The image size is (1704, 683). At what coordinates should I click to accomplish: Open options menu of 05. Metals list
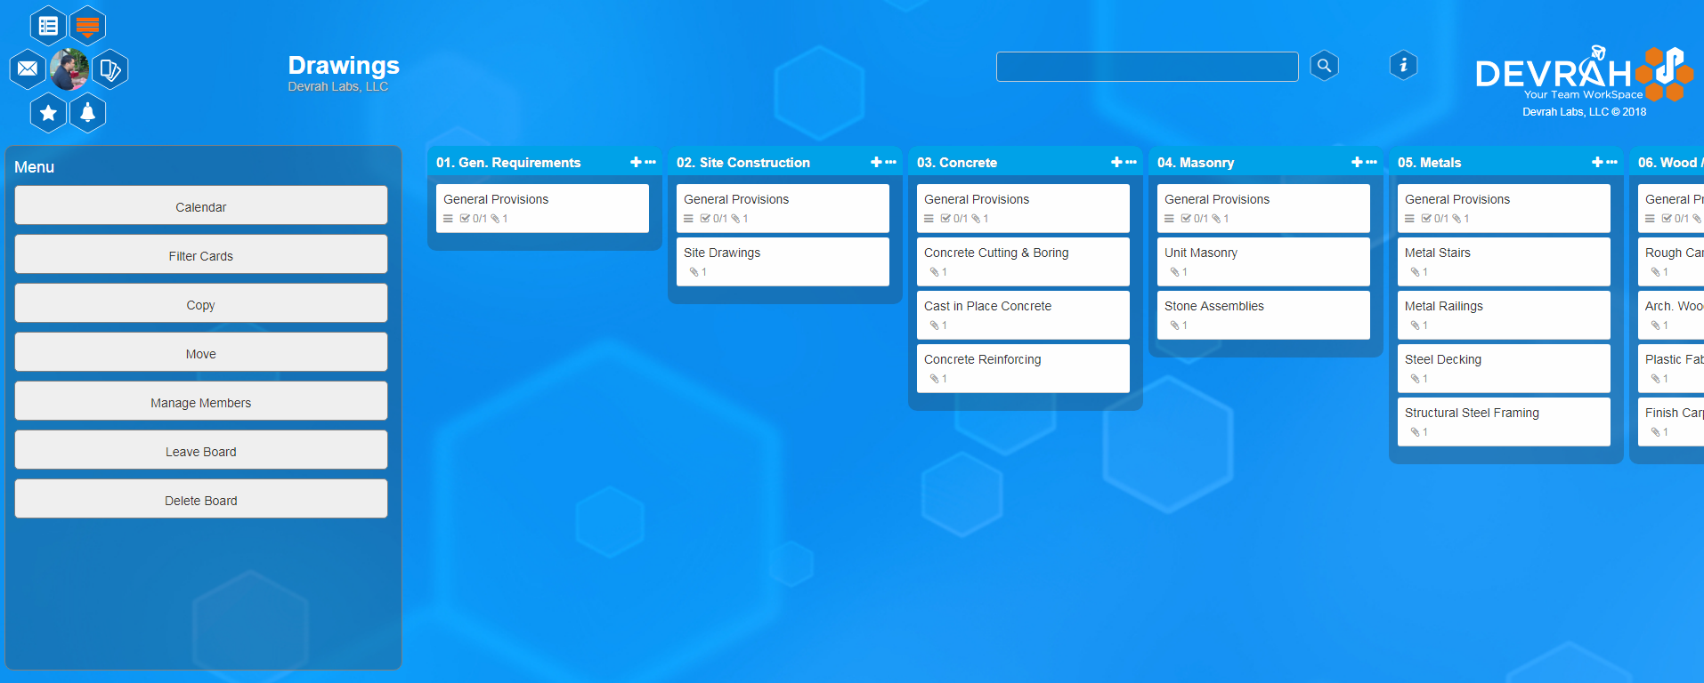tap(1611, 162)
